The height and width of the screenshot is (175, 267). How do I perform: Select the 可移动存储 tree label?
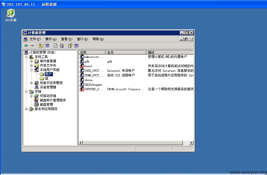pos(48,96)
